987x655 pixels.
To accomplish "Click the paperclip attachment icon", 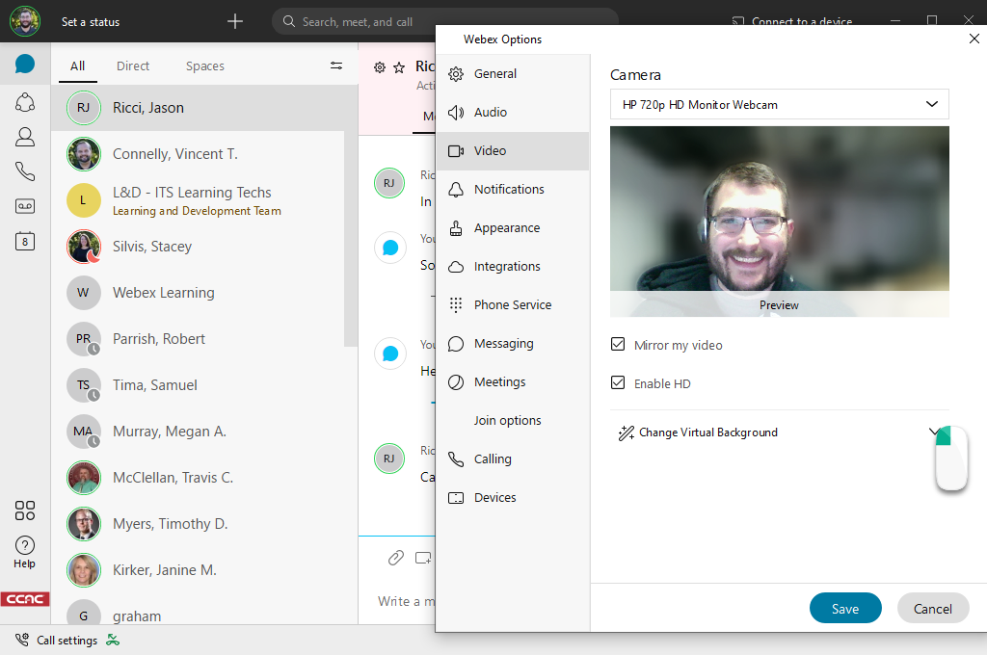I will point(395,558).
